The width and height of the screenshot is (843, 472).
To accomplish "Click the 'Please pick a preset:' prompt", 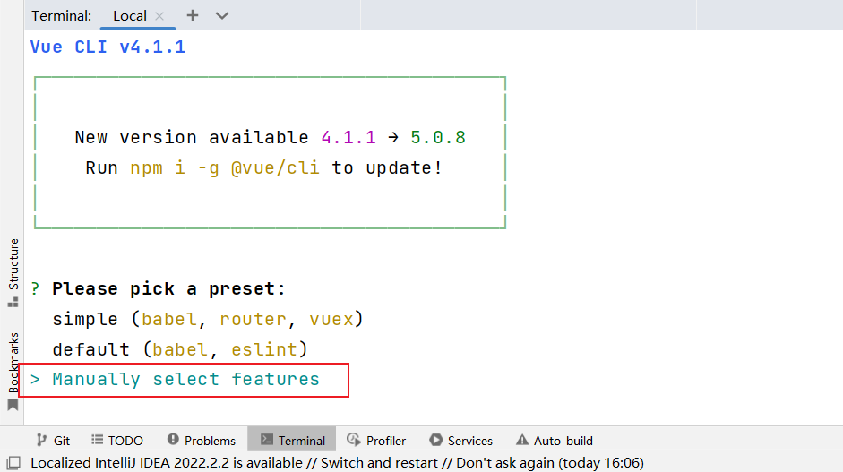I will pyautogui.click(x=168, y=289).
